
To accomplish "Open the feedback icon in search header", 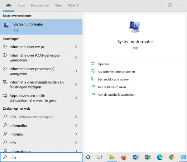I will [x=169, y=5].
